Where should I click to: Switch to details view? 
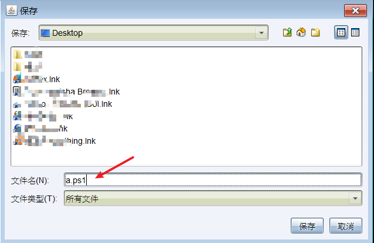click(355, 32)
